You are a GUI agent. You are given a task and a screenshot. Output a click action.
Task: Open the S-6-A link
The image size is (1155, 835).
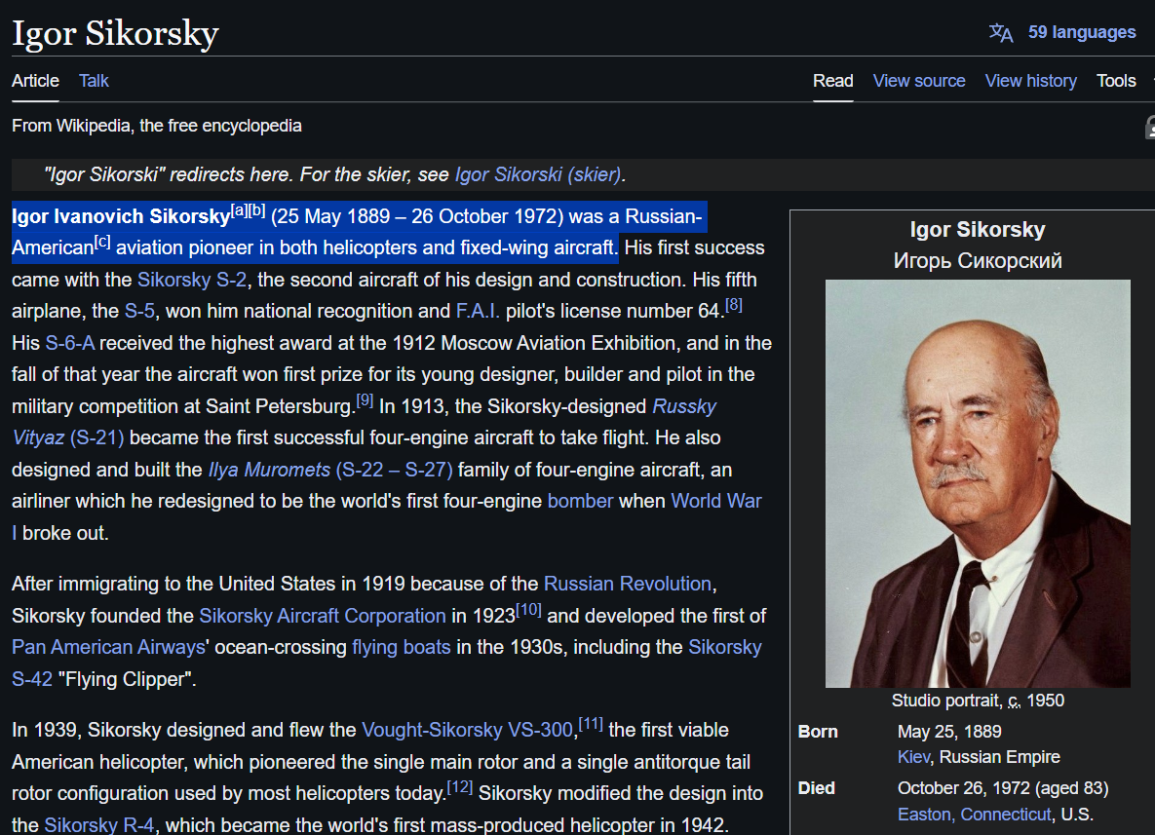tap(70, 343)
